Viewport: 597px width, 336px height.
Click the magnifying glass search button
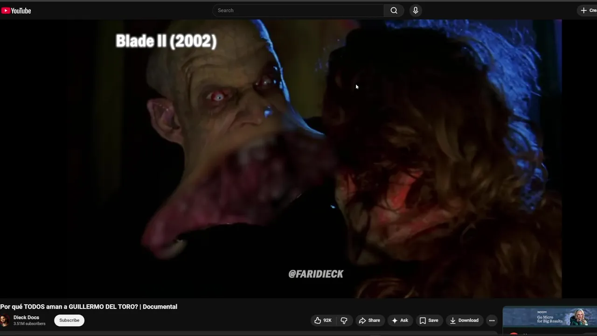pyautogui.click(x=394, y=10)
